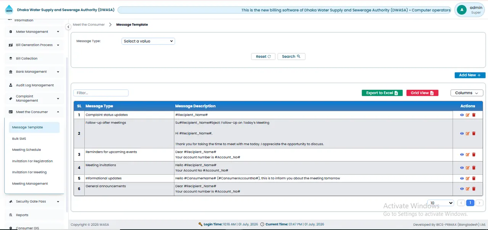View the Informational updates template
Image resolution: width=488 pixels, height=230 pixels.
[462, 179]
